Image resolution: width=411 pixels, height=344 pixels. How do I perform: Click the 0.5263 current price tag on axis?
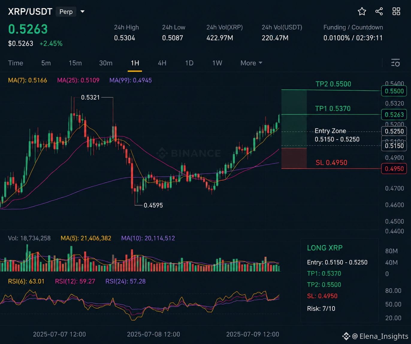click(394, 115)
